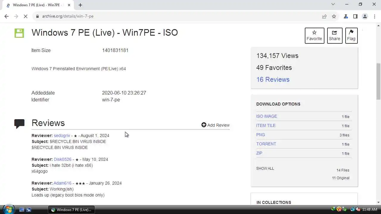Select the Addeddate value 2020-06-10 23:26:27

pyautogui.click(x=124, y=93)
